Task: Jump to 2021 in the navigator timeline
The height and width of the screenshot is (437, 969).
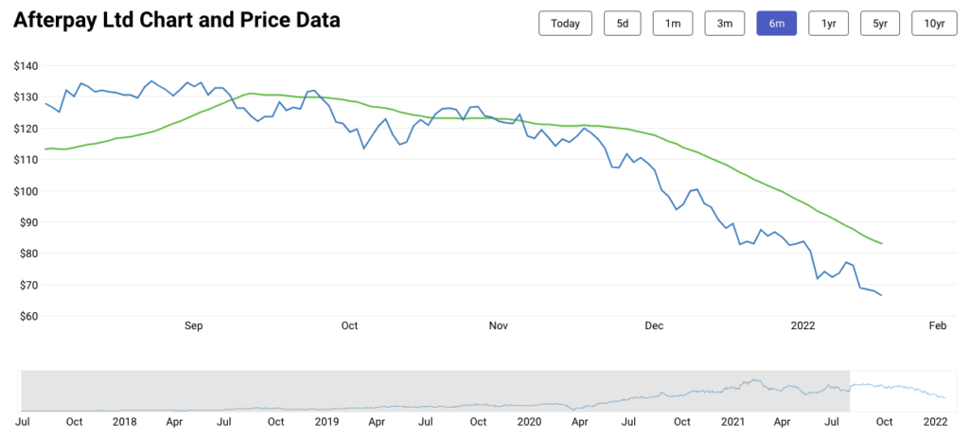Action: (x=732, y=420)
